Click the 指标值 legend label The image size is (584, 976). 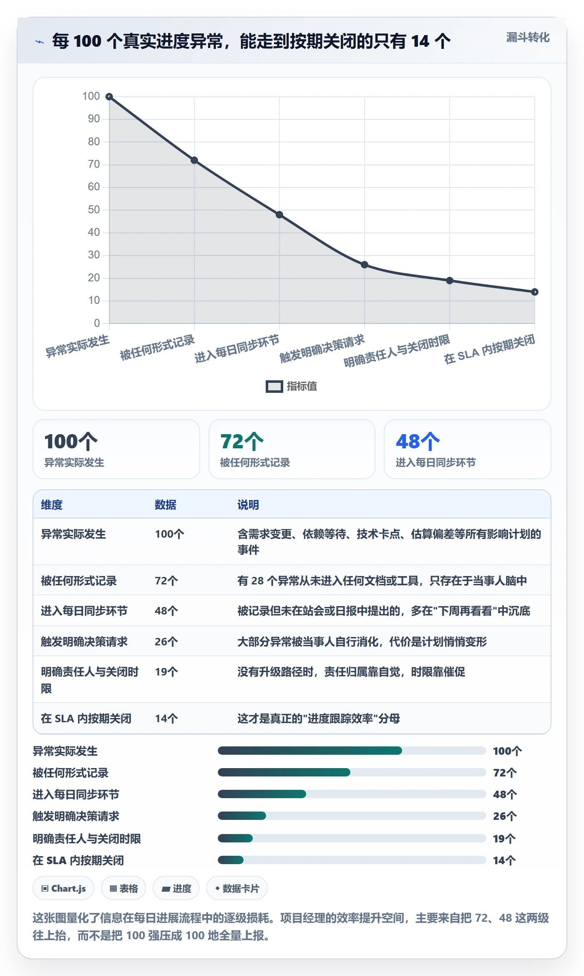coord(302,387)
